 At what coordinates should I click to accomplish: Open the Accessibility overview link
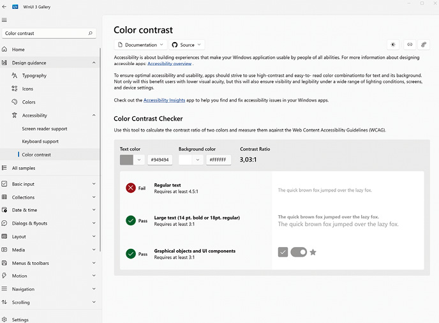click(x=169, y=64)
